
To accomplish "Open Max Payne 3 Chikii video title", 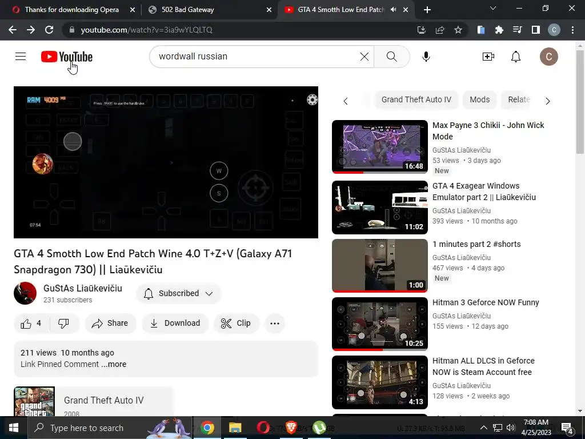I will [x=488, y=131].
